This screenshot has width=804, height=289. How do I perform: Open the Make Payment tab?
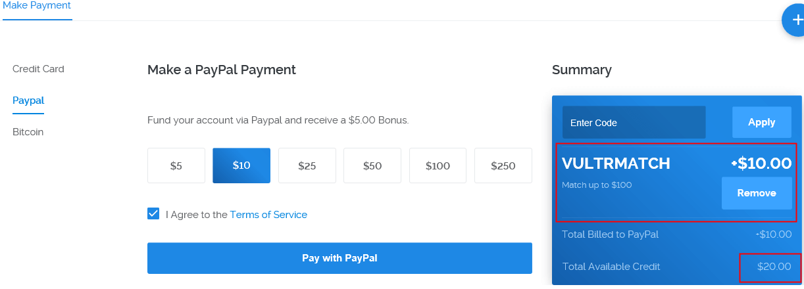coord(37,6)
